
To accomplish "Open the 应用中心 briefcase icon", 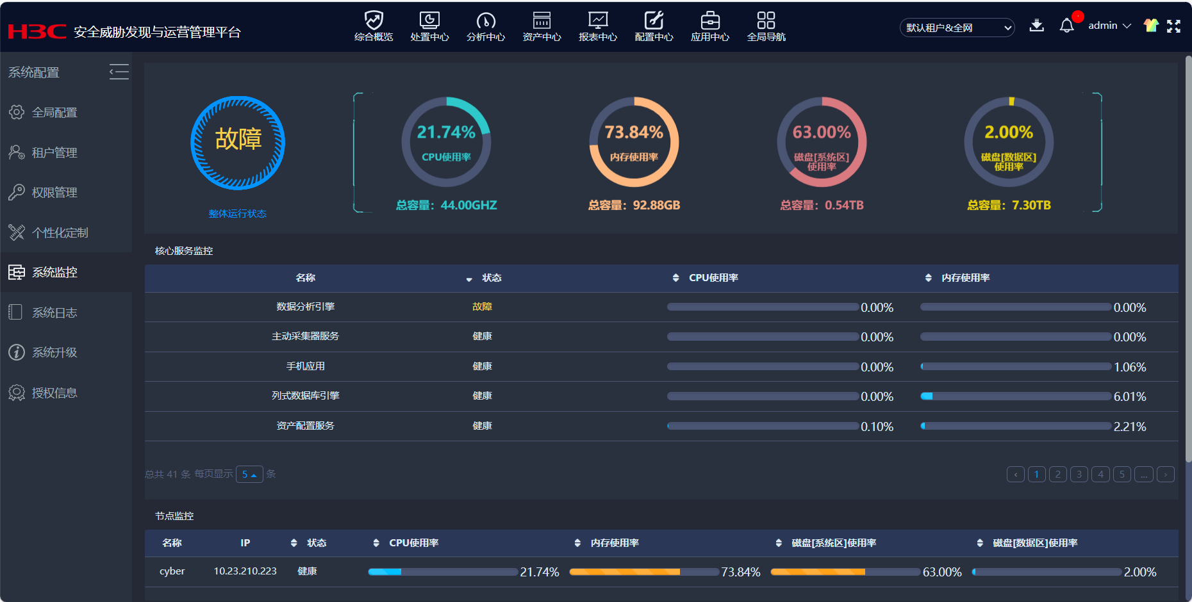I will (710, 20).
